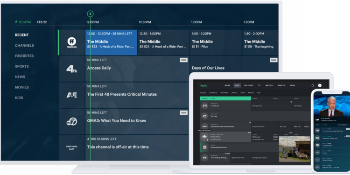The width and height of the screenshot is (350, 175).
Task: Select BTN logo beside All or Nothing
Action: (205, 158)
